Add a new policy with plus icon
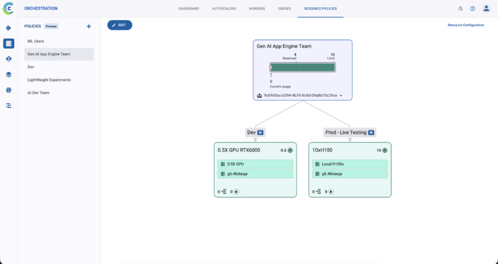The image size is (498, 264). point(89,26)
